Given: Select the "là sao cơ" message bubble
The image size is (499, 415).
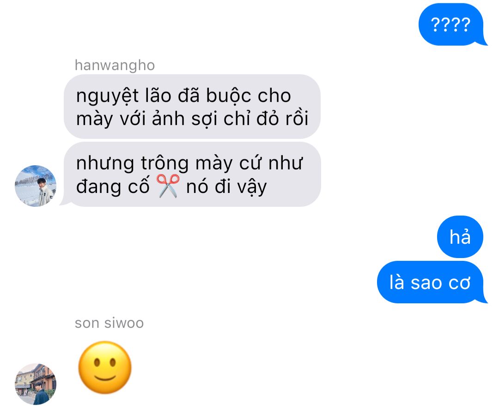Looking at the screenshot, I should point(430,283).
